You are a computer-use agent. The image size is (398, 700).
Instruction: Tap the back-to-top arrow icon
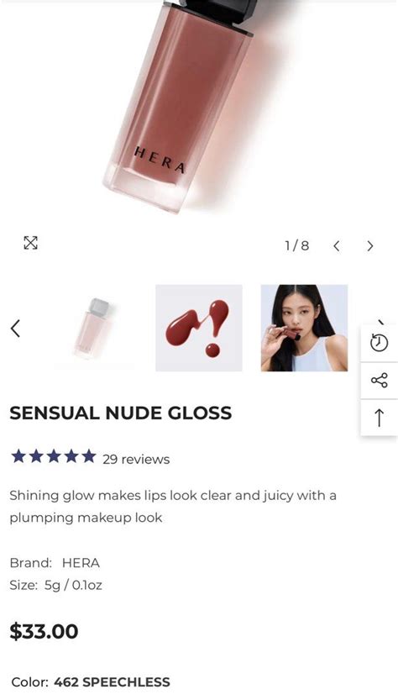380,418
